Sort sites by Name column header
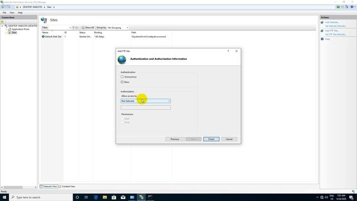 45,32
